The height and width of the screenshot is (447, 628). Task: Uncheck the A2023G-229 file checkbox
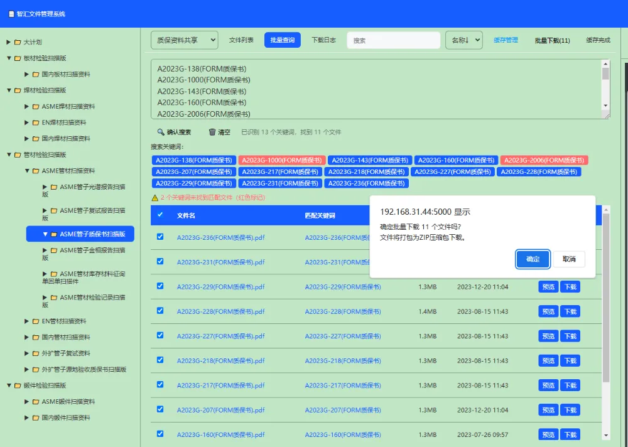coord(160,286)
